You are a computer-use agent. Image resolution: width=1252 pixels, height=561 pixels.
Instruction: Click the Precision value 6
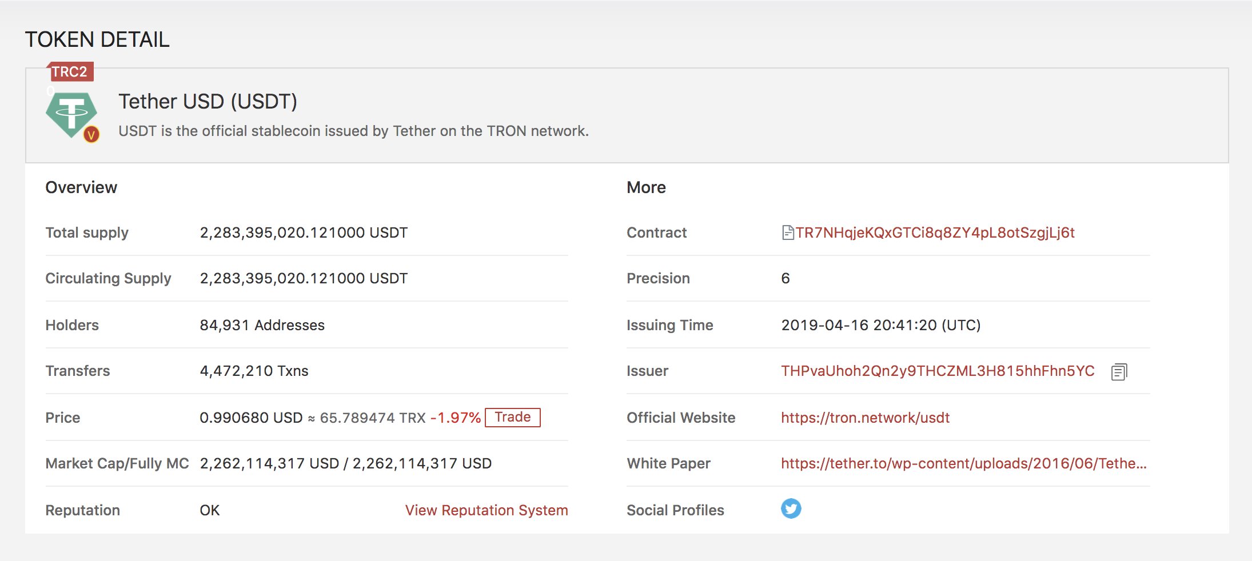[786, 278]
